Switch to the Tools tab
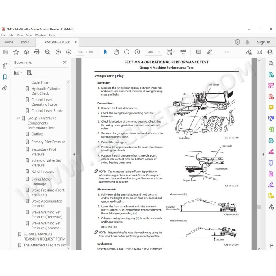 24,42
